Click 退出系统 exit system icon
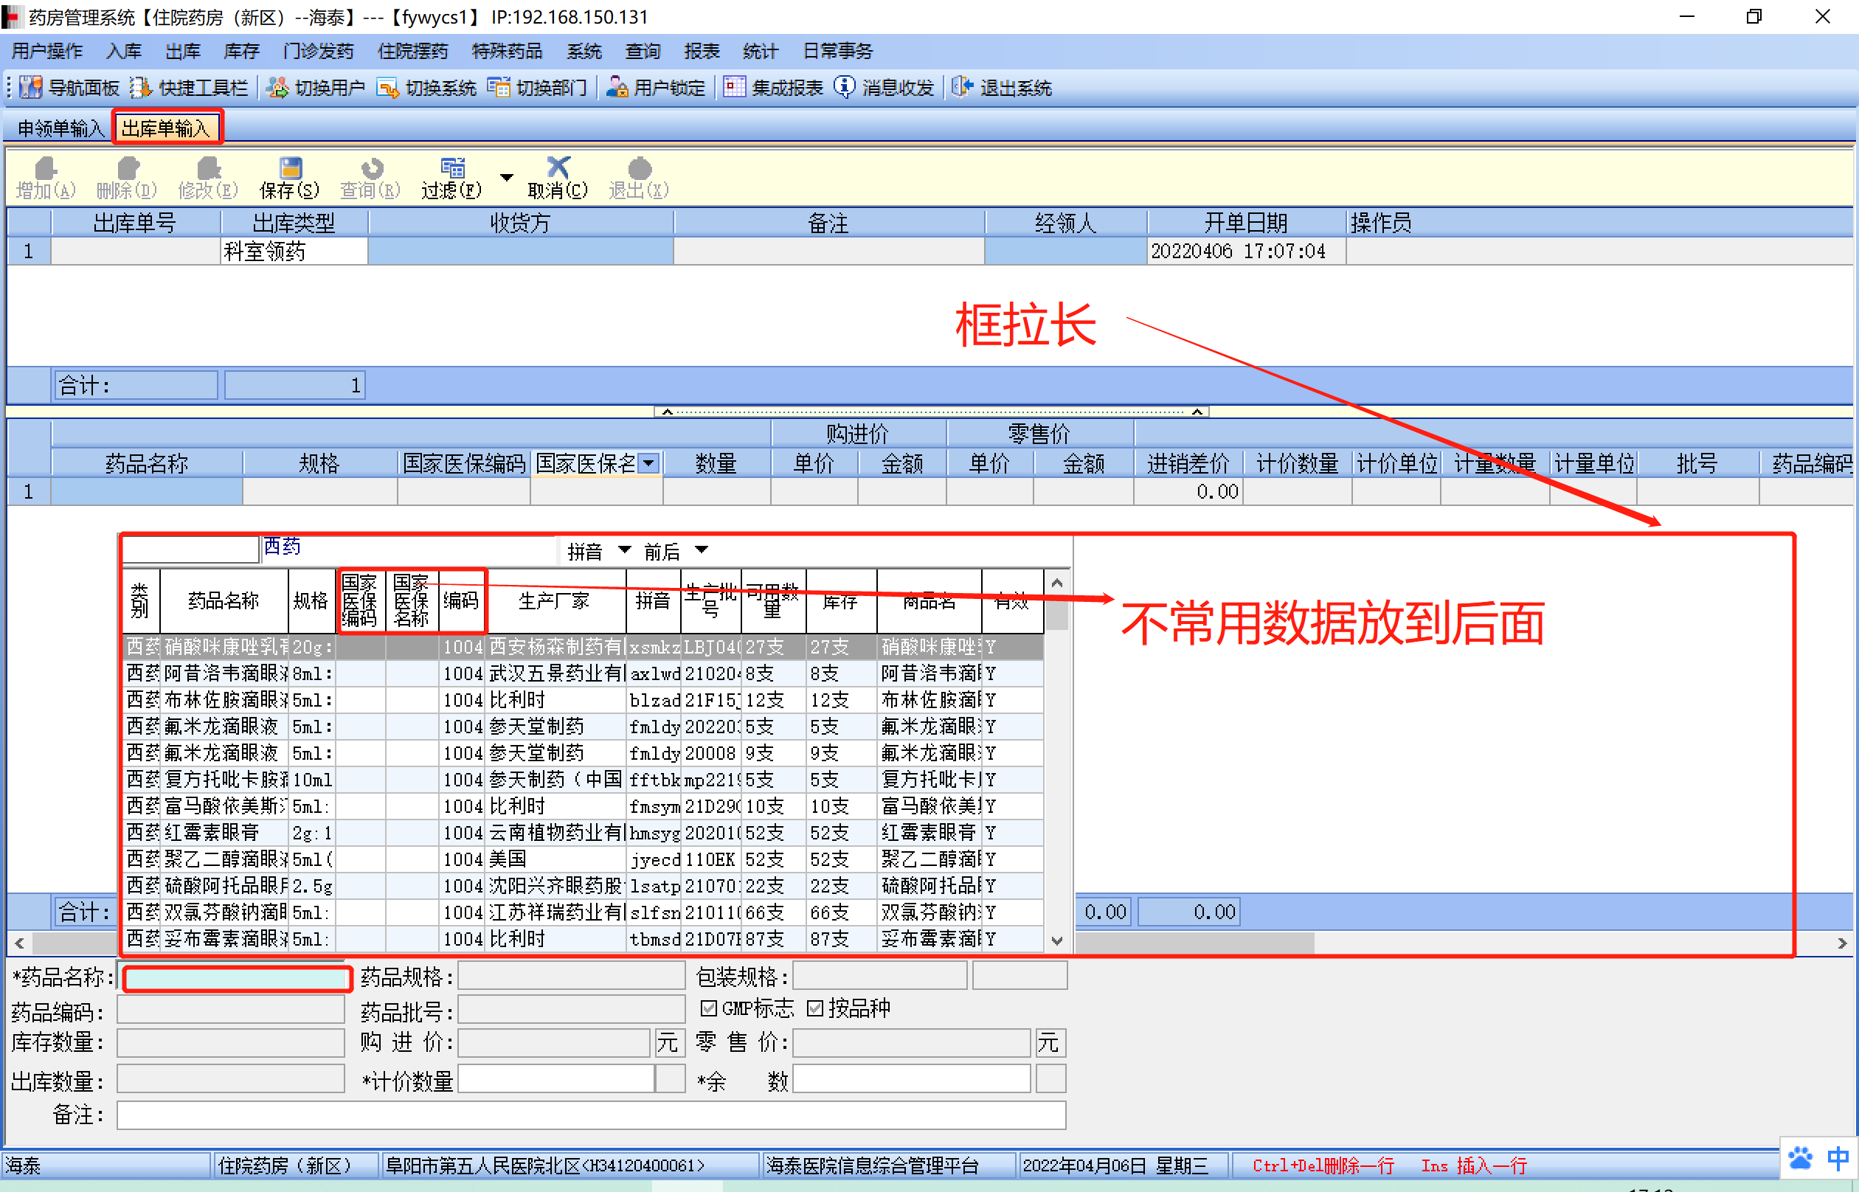Viewport: 1859px width, 1192px height. coord(961,88)
